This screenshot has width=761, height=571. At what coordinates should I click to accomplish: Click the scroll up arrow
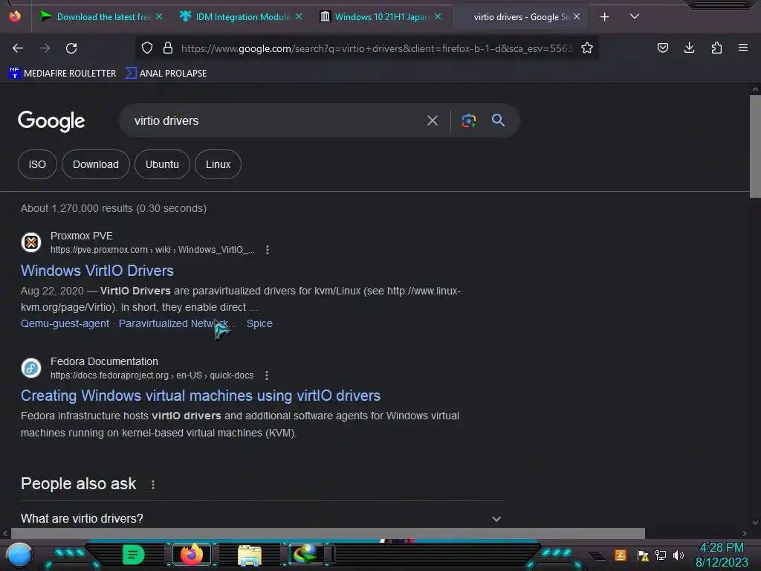755,89
